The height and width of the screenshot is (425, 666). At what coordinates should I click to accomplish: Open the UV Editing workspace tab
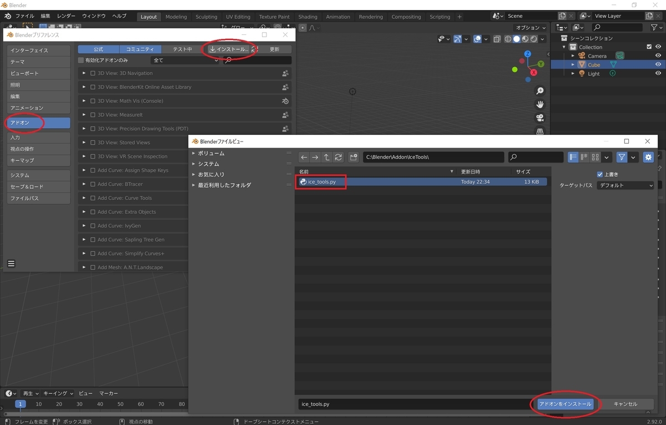click(238, 17)
